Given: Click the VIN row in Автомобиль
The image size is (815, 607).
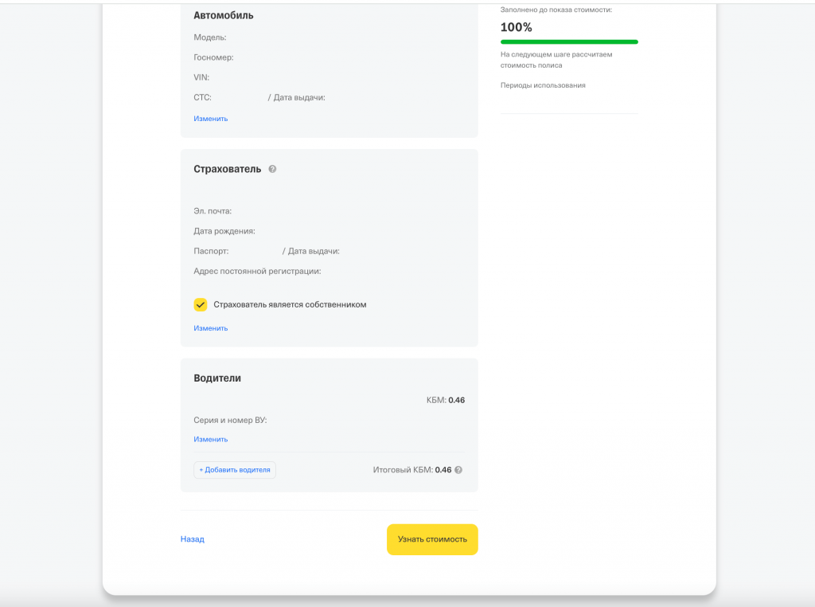Looking at the screenshot, I should (201, 77).
